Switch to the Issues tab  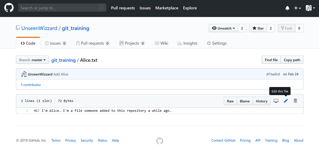[x=56, y=43]
